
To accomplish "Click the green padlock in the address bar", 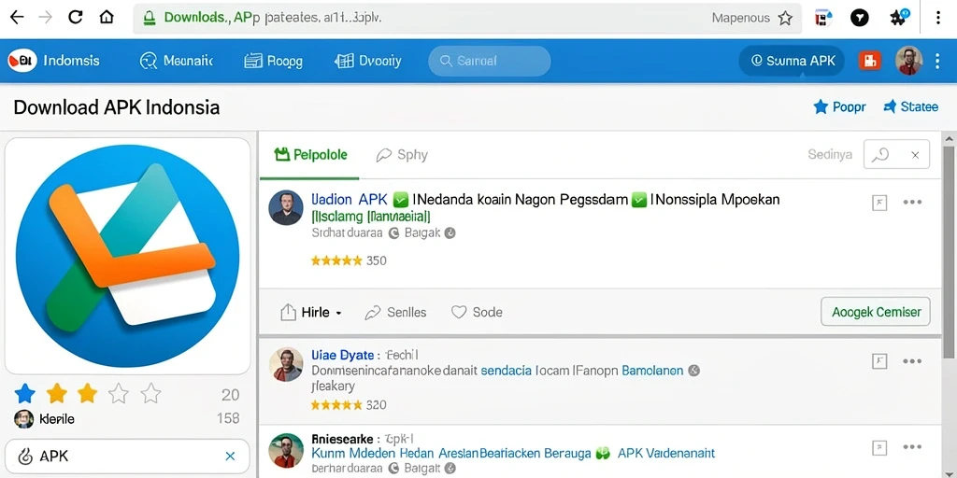I will pos(149,19).
